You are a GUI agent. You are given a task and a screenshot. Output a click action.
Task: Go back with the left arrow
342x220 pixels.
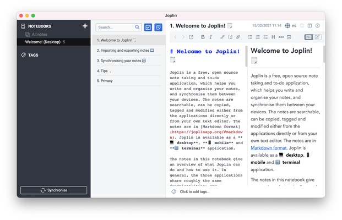(175, 37)
